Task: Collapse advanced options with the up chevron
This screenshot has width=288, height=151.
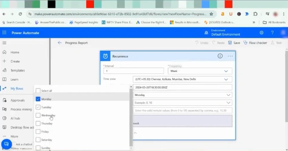Action: (135, 133)
